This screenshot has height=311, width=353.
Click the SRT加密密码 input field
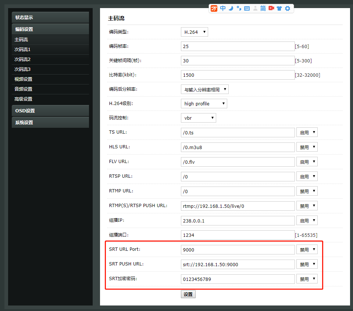coord(238,279)
